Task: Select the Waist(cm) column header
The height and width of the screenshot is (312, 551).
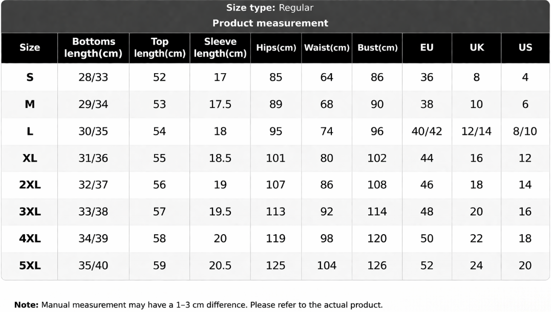Action: (327, 48)
